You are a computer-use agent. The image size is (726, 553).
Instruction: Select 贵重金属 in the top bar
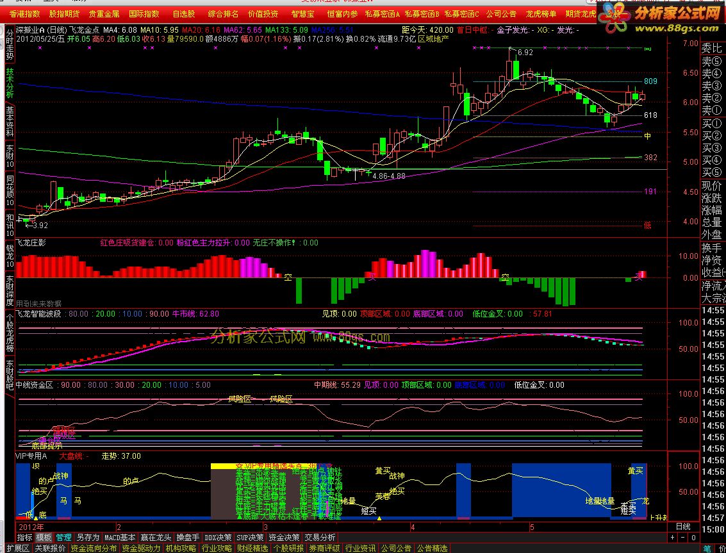pyautogui.click(x=104, y=14)
